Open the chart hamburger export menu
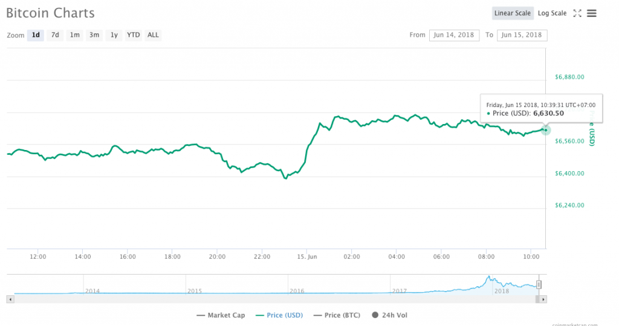The image size is (619, 326). tap(592, 13)
